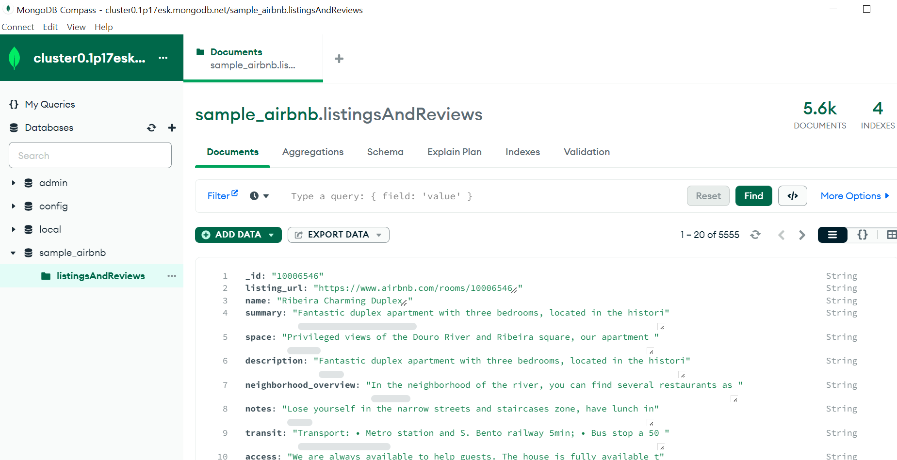
Task: Go to previous page of documents
Action: click(781, 235)
